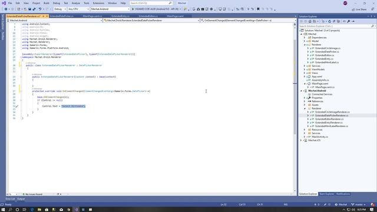Click the Live Share icon

coord(353,9)
